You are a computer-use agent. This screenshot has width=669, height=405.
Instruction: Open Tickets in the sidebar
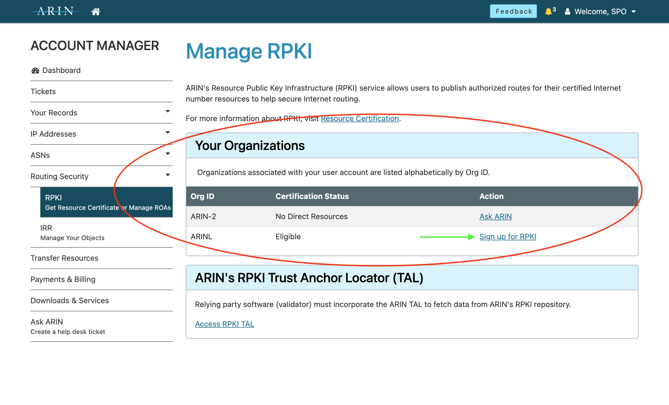coord(43,91)
